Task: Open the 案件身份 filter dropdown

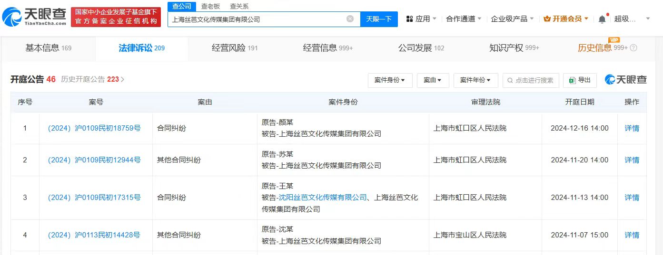Action: 390,80
